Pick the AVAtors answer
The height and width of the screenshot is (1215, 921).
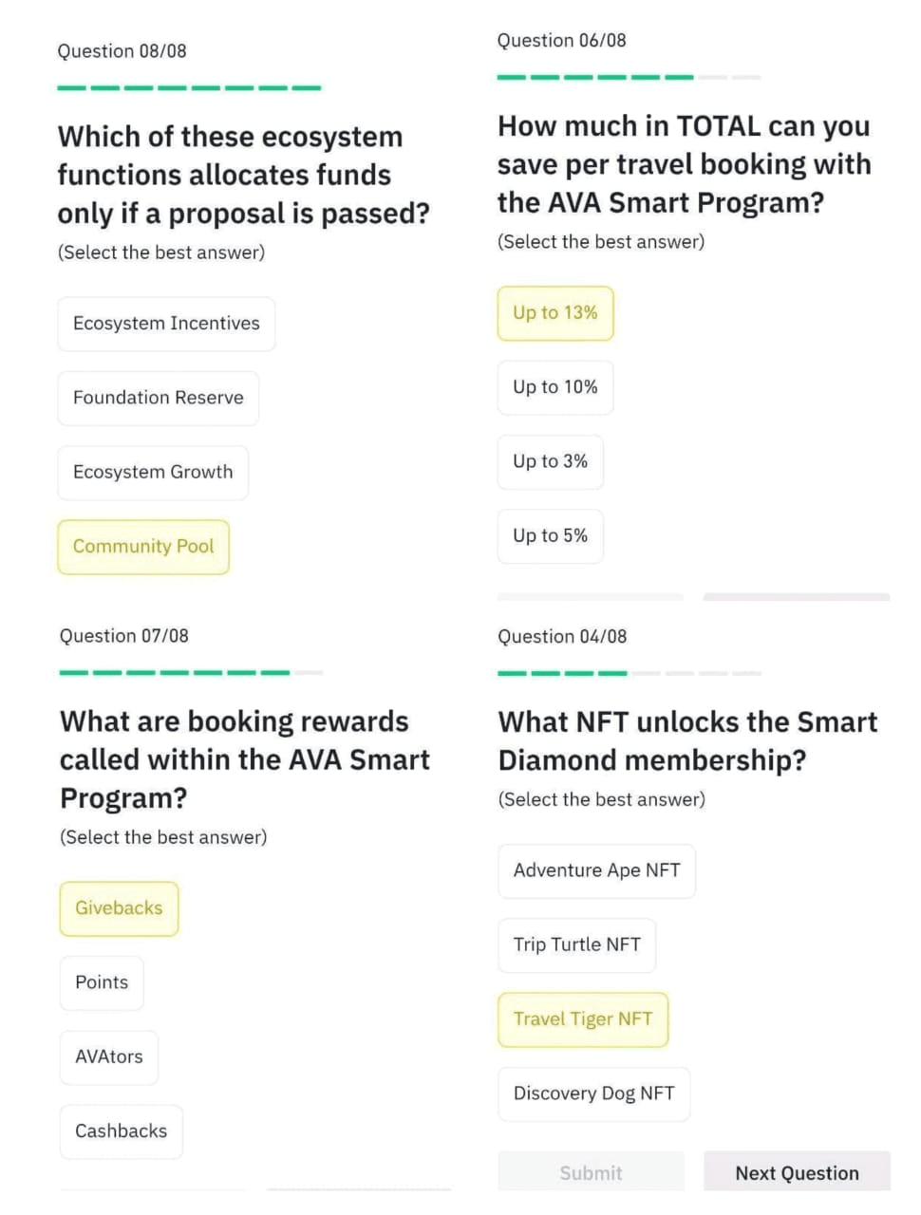pyautogui.click(x=109, y=1056)
